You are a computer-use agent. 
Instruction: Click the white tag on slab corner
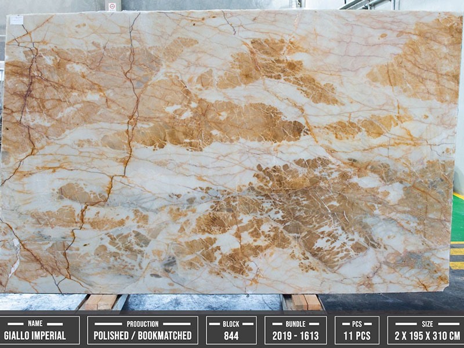[16, 20]
